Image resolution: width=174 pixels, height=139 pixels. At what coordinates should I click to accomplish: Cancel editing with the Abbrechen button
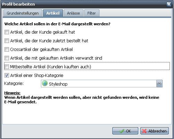[x=155, y=131]
